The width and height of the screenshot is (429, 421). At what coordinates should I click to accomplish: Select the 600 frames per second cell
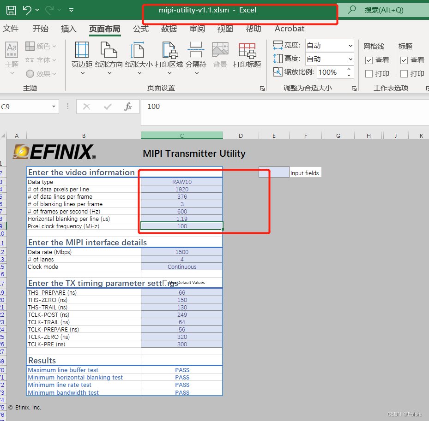(x=182, y=212)
